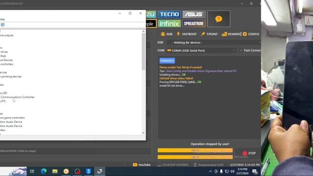
Task: Select the SPREADTRUM brand tab
Action: pos(194,23)
